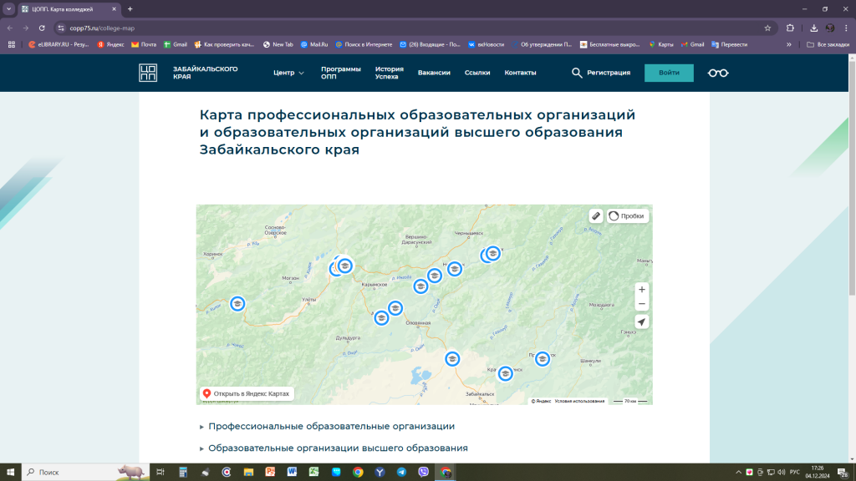Select the ruler measurement tool on map

pos(595,216)
